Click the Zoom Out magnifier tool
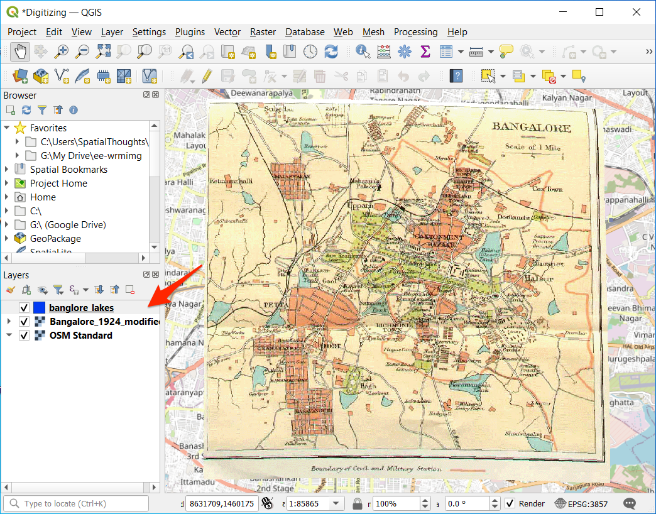This screenshot has width=656, height=514. point(82,52)
